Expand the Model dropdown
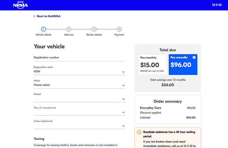Viewport: 228px width, 148px height. [x=79, y=97]
